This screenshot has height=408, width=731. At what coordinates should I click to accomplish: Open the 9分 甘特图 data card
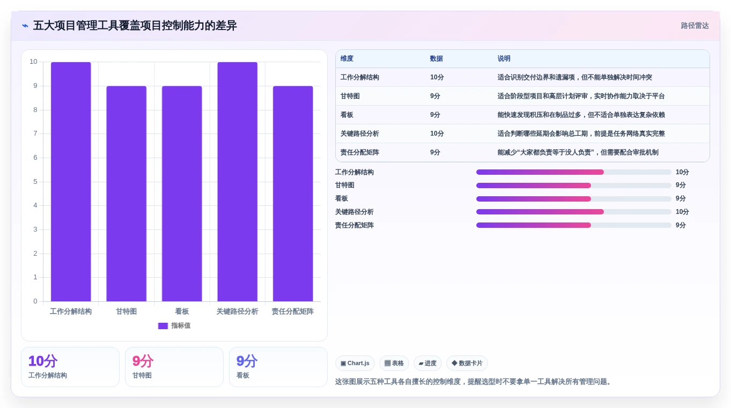click(174, 367)
